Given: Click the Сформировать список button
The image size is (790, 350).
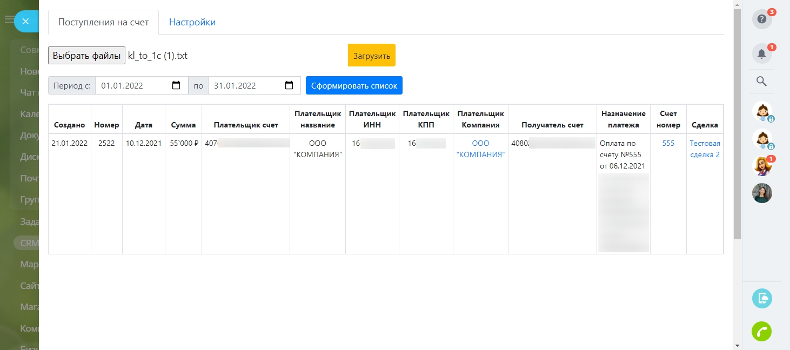Looking at the screenshot, I should pyautogui.click(x=354, y=85).
